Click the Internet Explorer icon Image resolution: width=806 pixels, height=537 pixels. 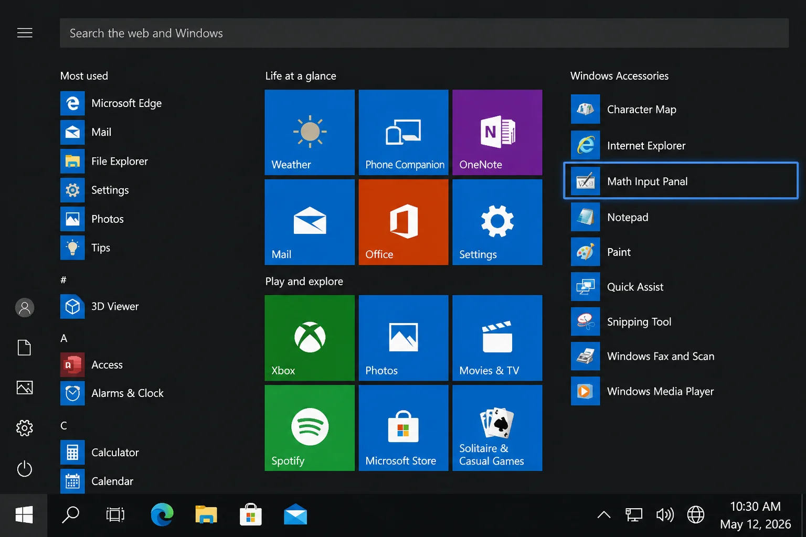point(586,145)
